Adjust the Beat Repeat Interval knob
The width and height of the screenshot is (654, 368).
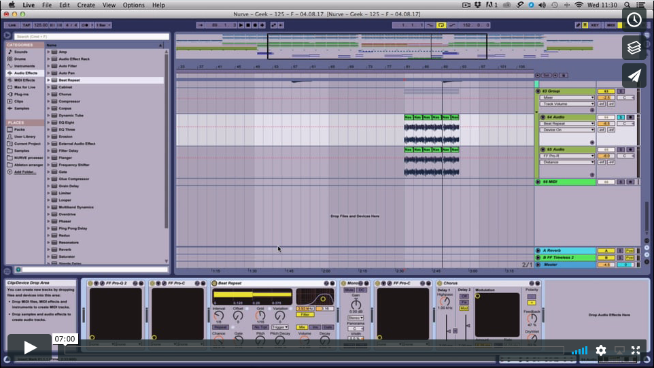[218, 316]
